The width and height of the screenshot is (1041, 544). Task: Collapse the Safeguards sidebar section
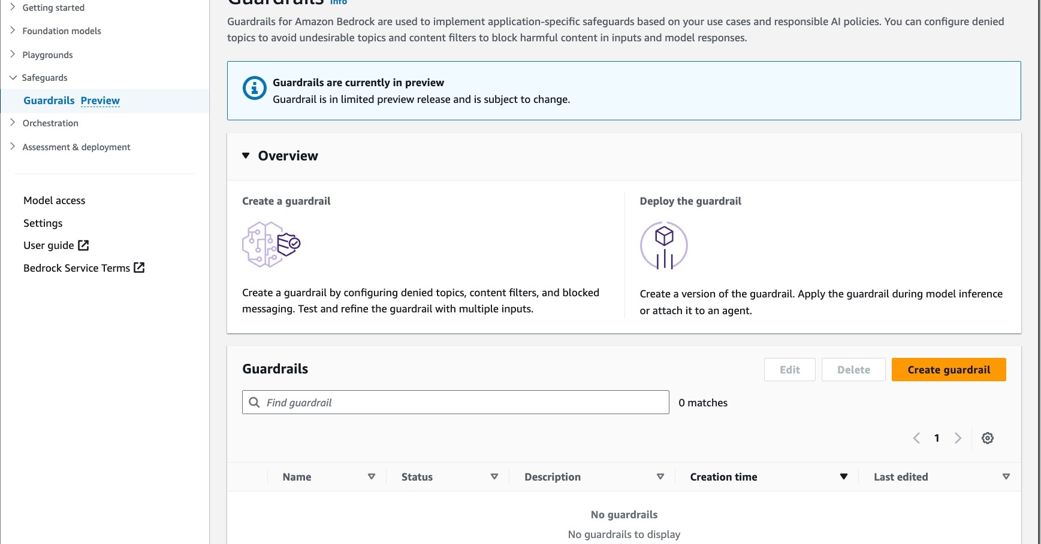click(x=13, y=78)
